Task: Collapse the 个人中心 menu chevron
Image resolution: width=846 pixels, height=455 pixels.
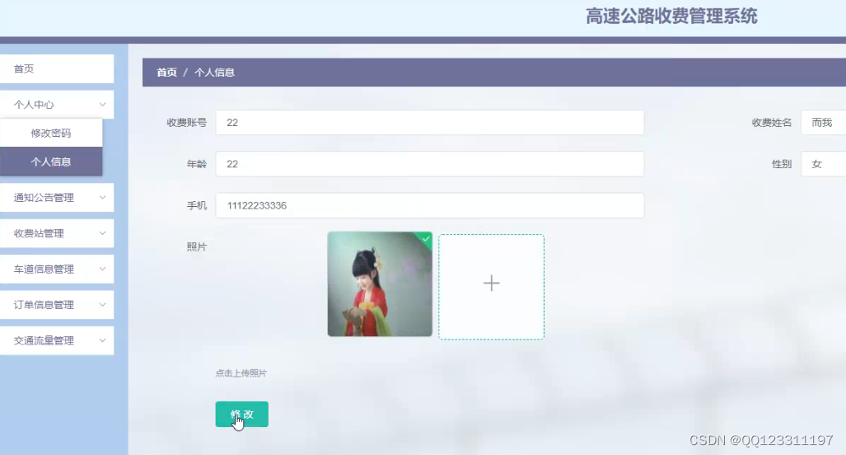Action: pyautogui.click(x=102, y=105)
